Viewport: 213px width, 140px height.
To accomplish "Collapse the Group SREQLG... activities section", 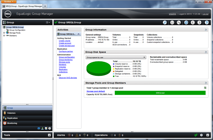I will 78,34.
